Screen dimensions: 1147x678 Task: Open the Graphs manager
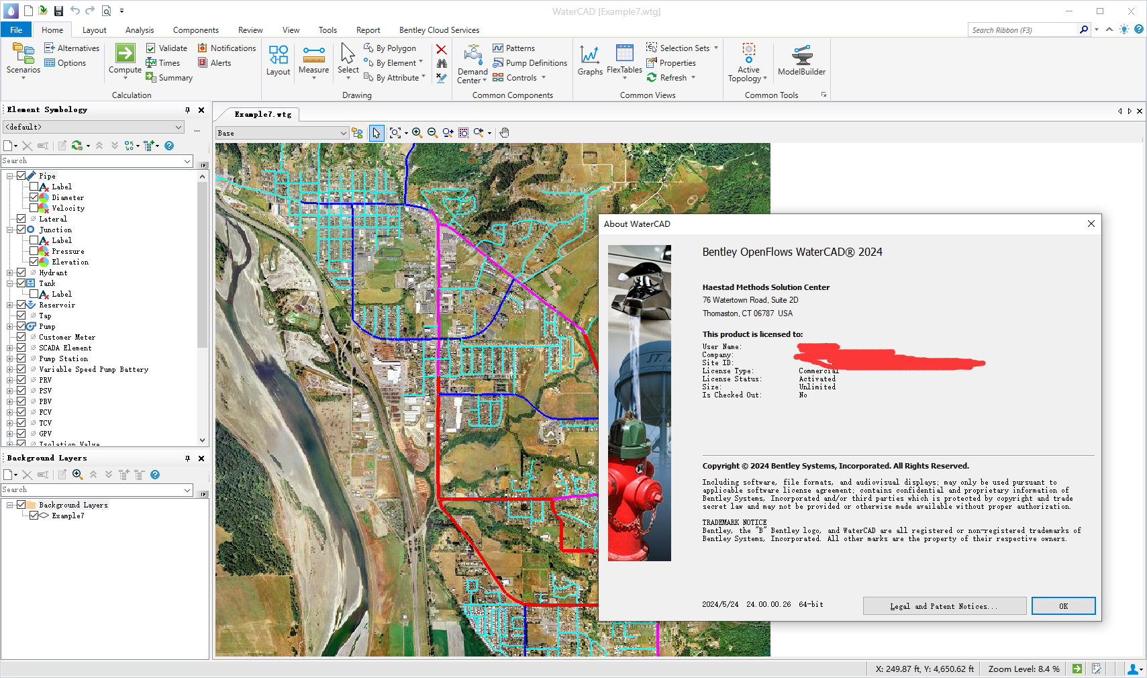[x=590, y=60]
